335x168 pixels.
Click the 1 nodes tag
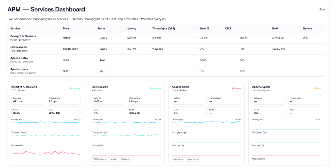pos(113,160)
